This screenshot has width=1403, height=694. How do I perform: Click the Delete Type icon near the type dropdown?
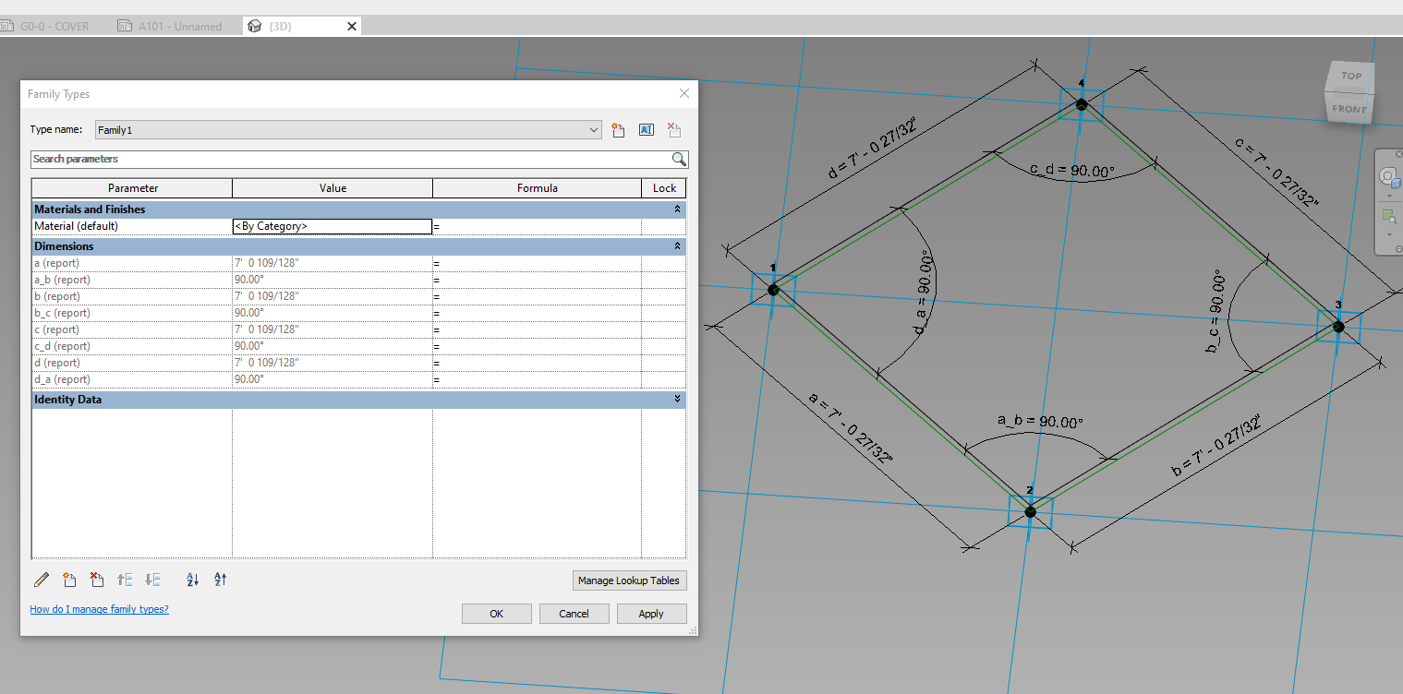coord(673,129)
